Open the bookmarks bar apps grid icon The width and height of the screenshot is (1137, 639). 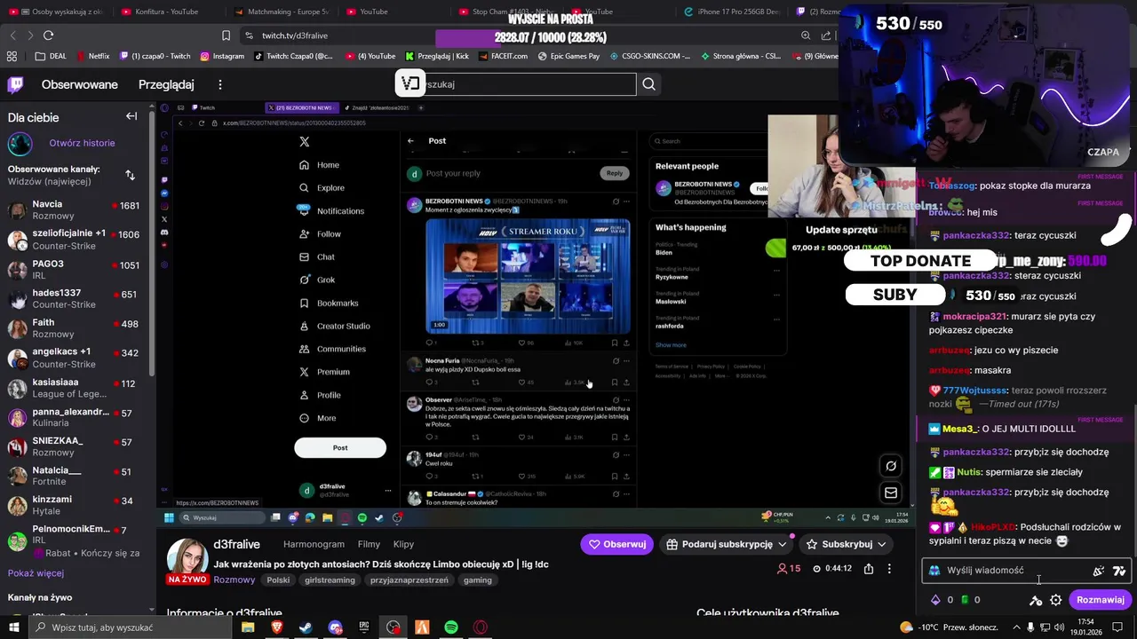click(12, 56)
